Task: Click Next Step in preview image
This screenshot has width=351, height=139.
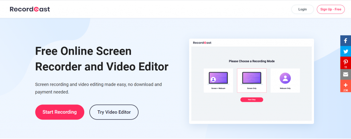Action: point(252,100)
